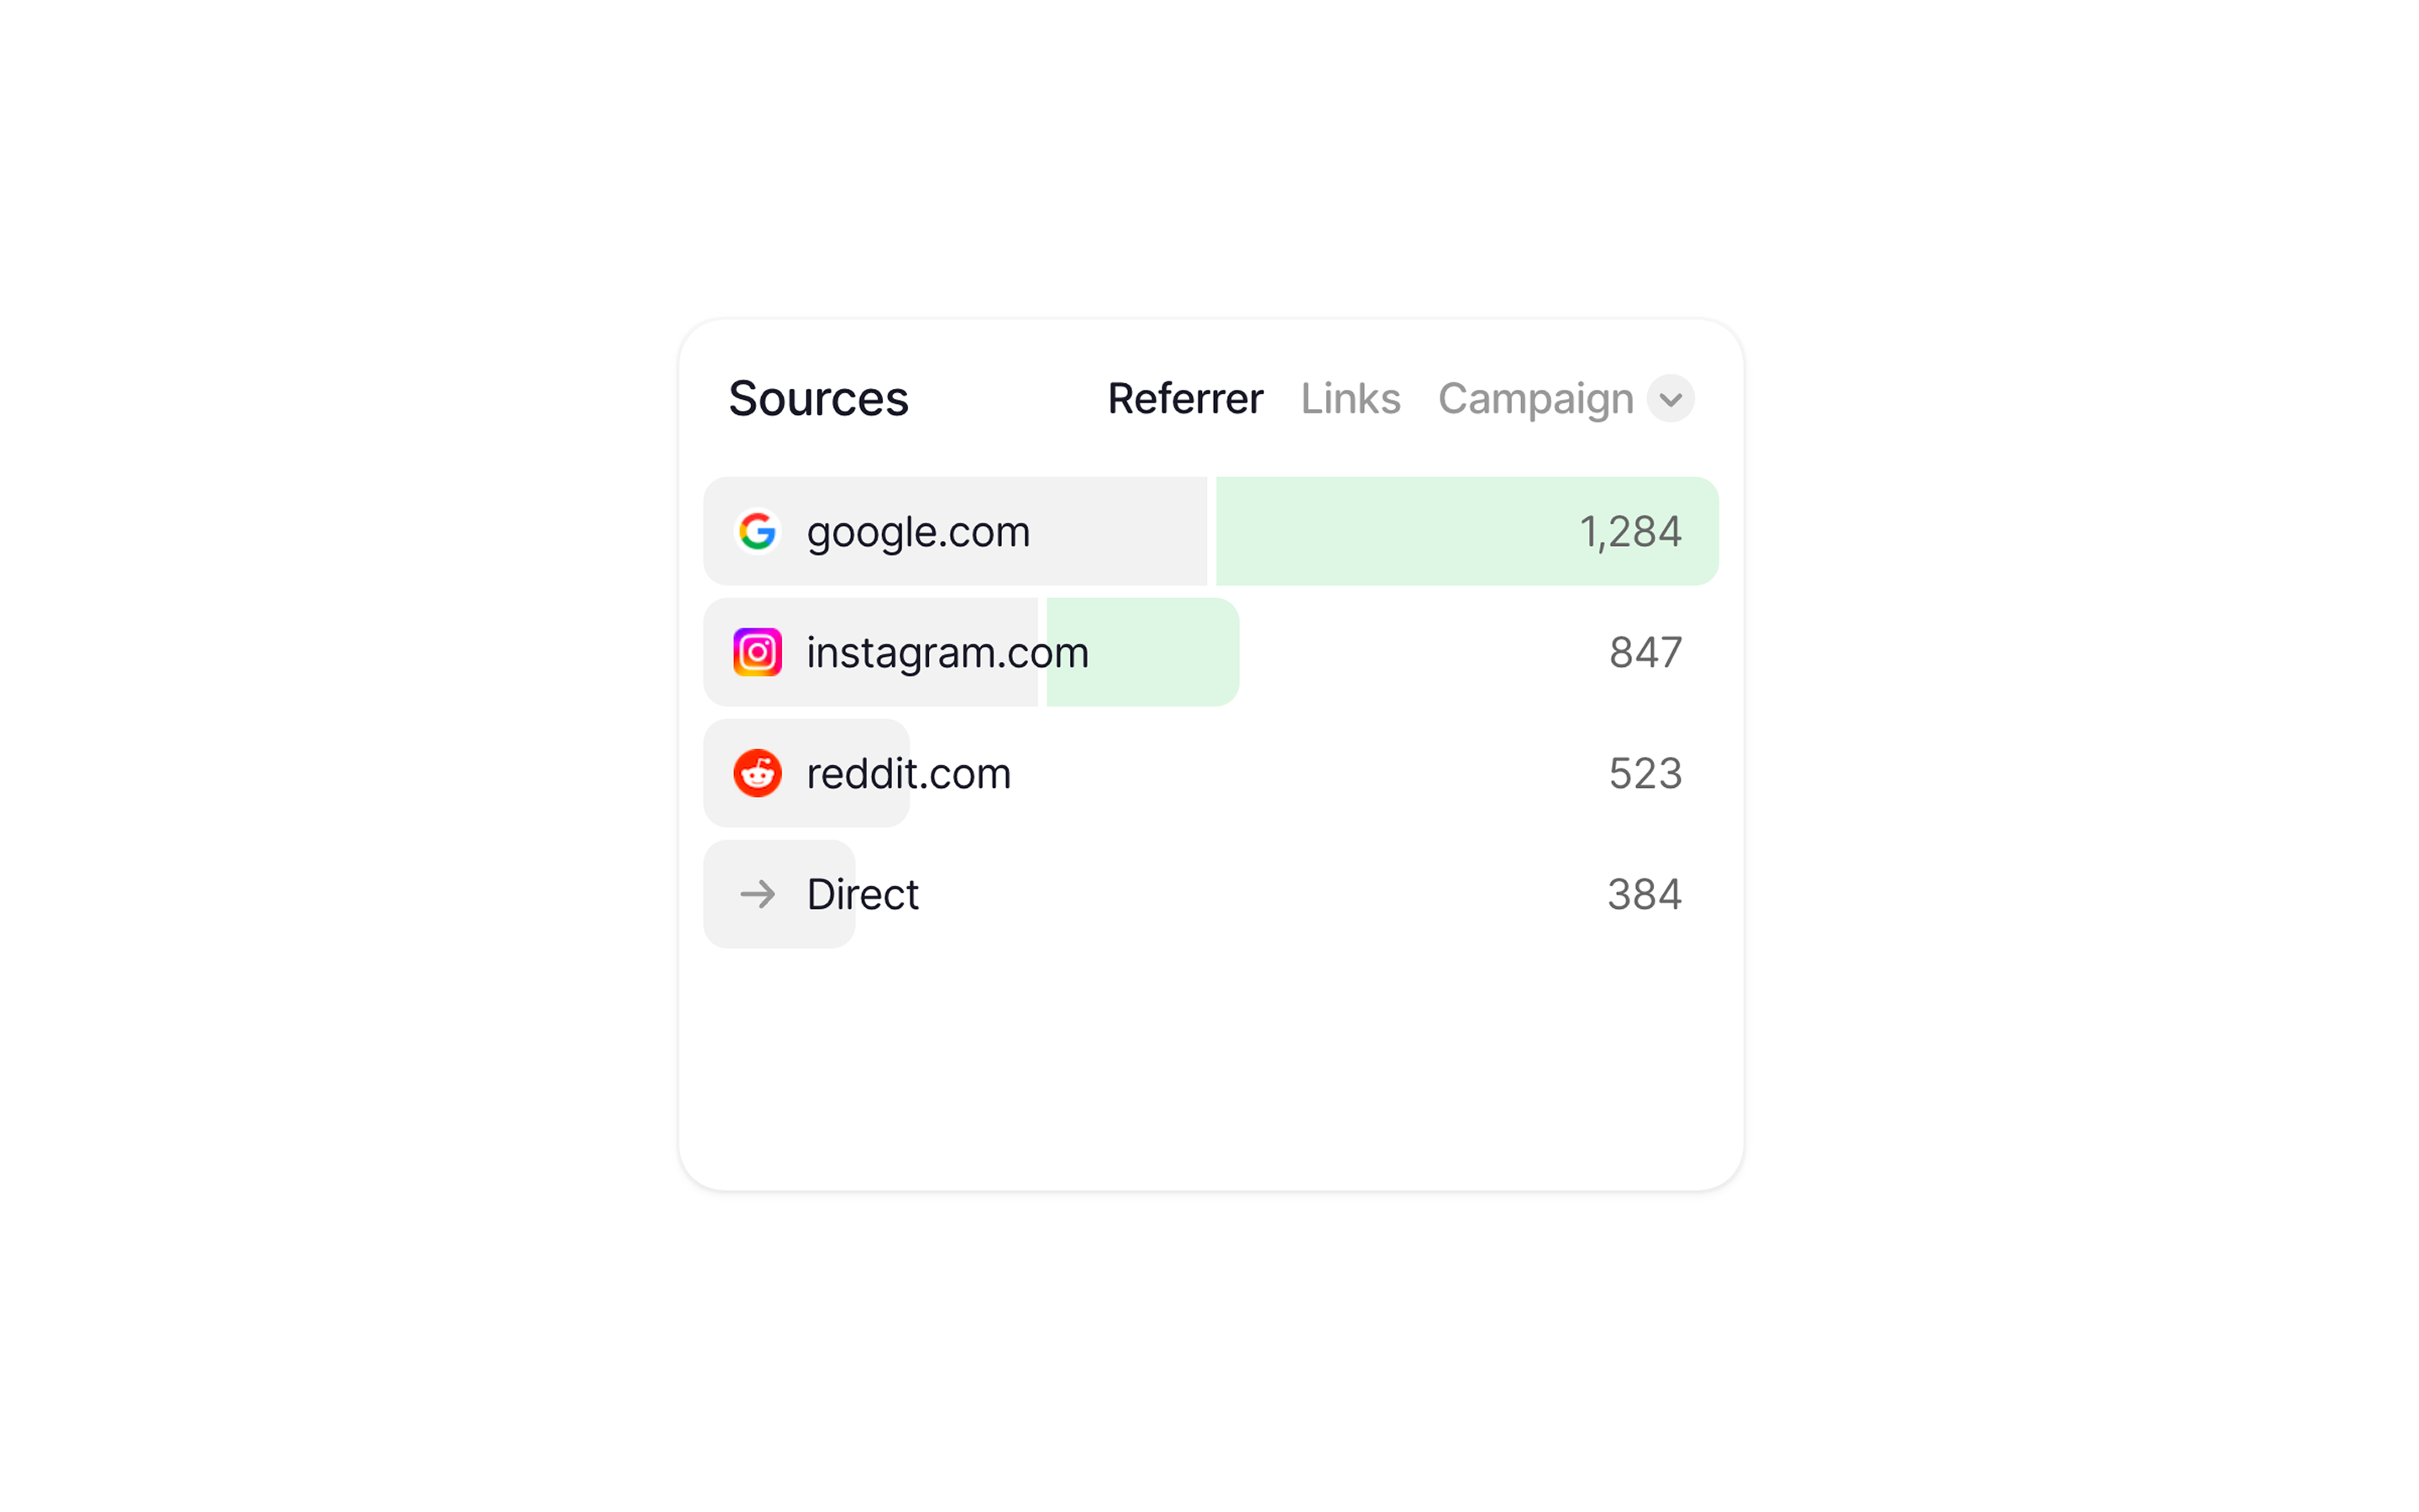The height and width of the screenshot is (1512, 2419).
Task: Click the Google logo icon
Action: pyautogui.click(x=757, y=531)
